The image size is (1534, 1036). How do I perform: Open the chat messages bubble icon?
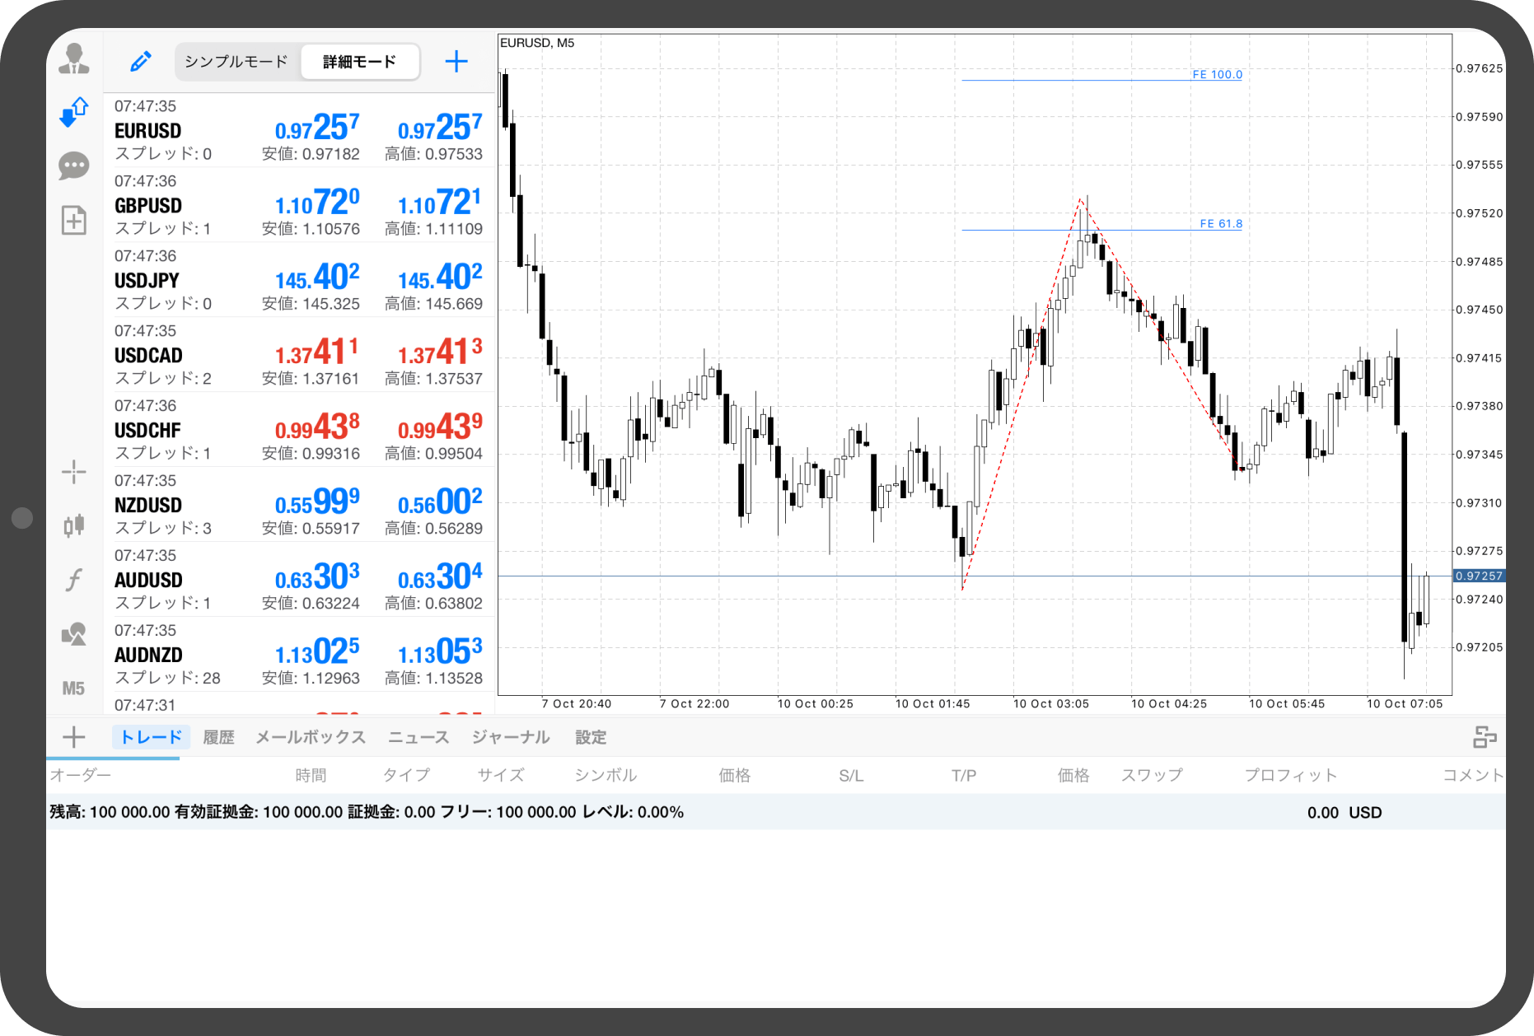pos(74,166)
